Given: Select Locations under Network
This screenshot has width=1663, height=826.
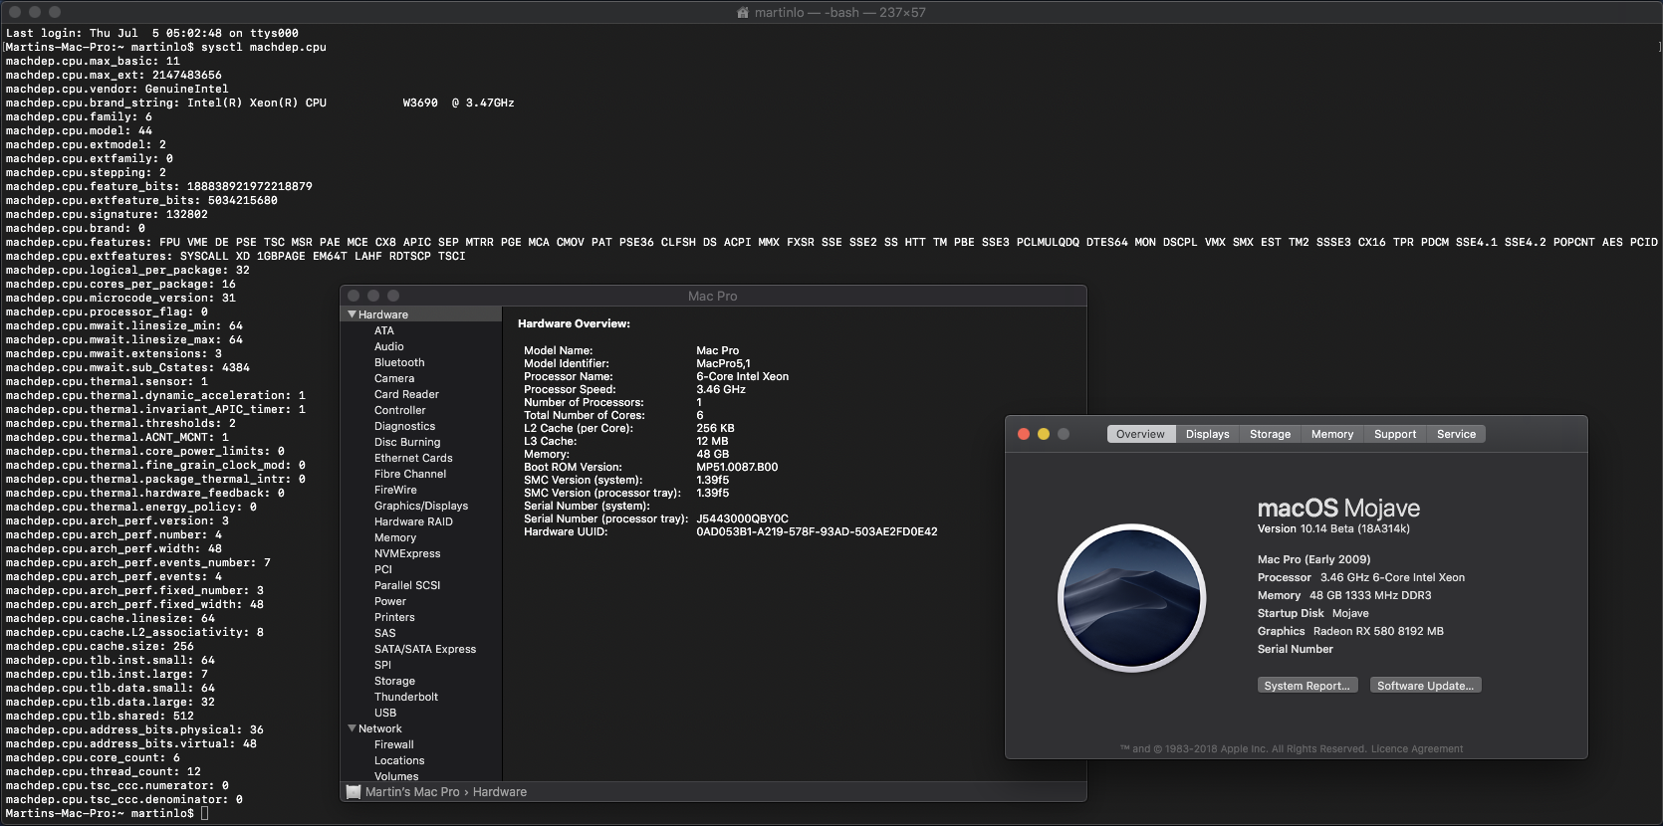Looking at the screenshot, I should [x=399, y=760].
